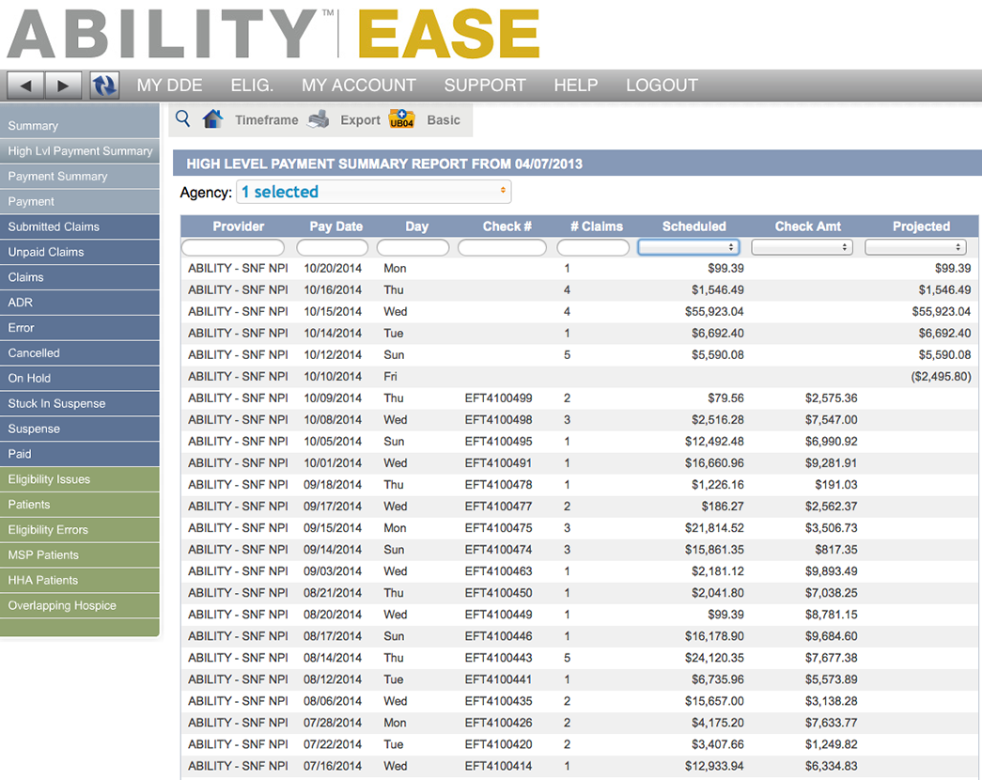Screen dimensions: 982x780
Task: Open the Claims sidebar item
Action: 80,277
